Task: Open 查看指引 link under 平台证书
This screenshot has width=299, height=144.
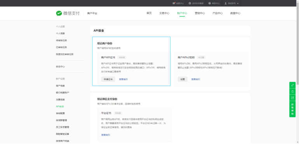Action: tap(106, 135)
